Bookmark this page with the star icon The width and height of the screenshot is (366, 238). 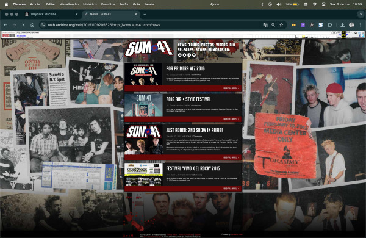click(x=281, y=25)
